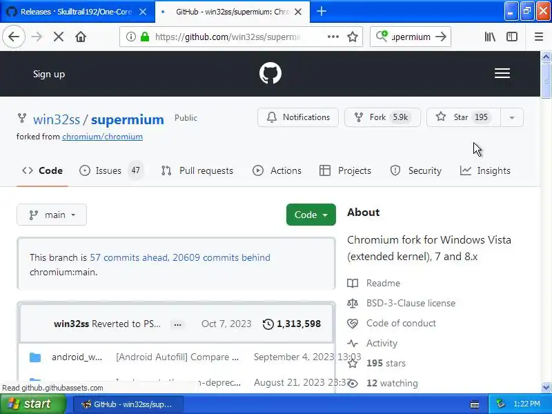
Task: Open the Projects tab
Action: point(345,170)
